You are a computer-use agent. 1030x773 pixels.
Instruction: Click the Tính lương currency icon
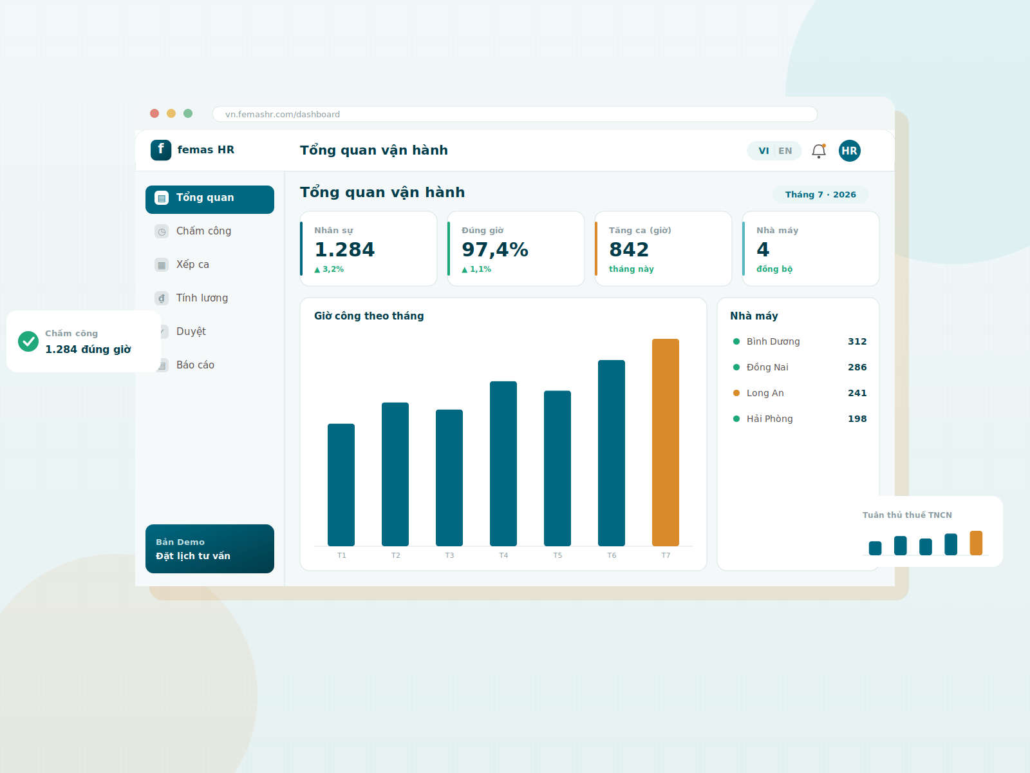click(x=162, y=298)
